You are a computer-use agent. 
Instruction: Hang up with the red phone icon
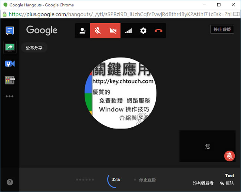click(158, 31)
